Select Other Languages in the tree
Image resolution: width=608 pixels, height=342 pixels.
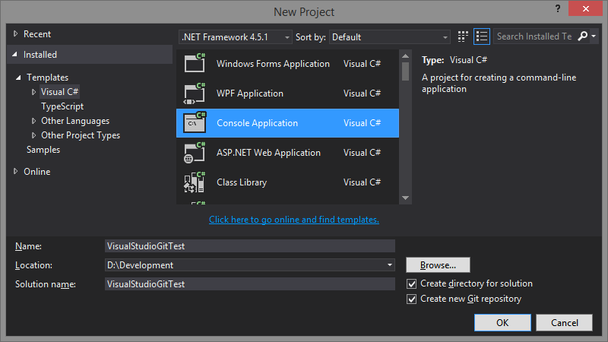tap(75, 121)
